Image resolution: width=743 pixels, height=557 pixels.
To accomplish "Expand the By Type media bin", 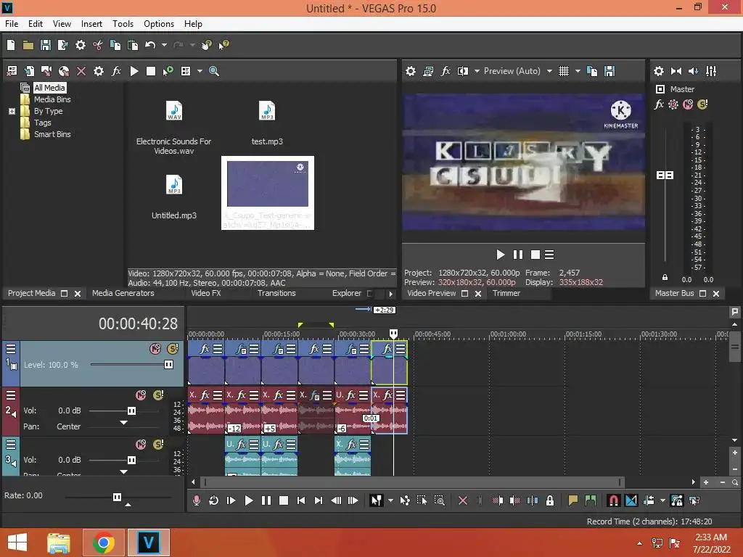I will pos(12,111).
